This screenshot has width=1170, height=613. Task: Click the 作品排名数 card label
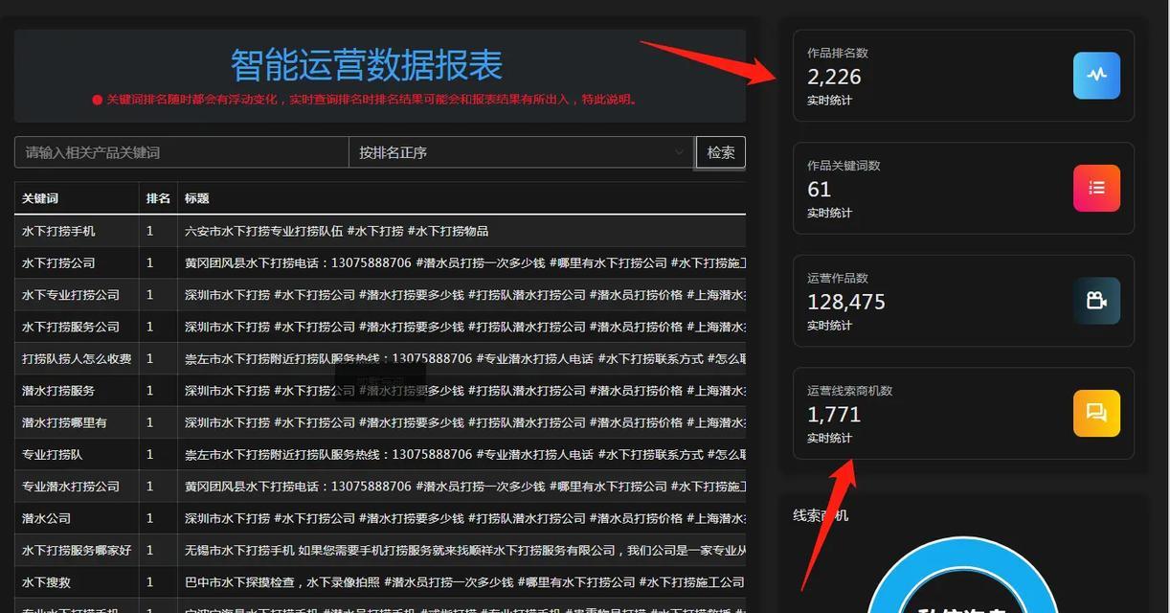pyautogui.click(x=838, y=54)
